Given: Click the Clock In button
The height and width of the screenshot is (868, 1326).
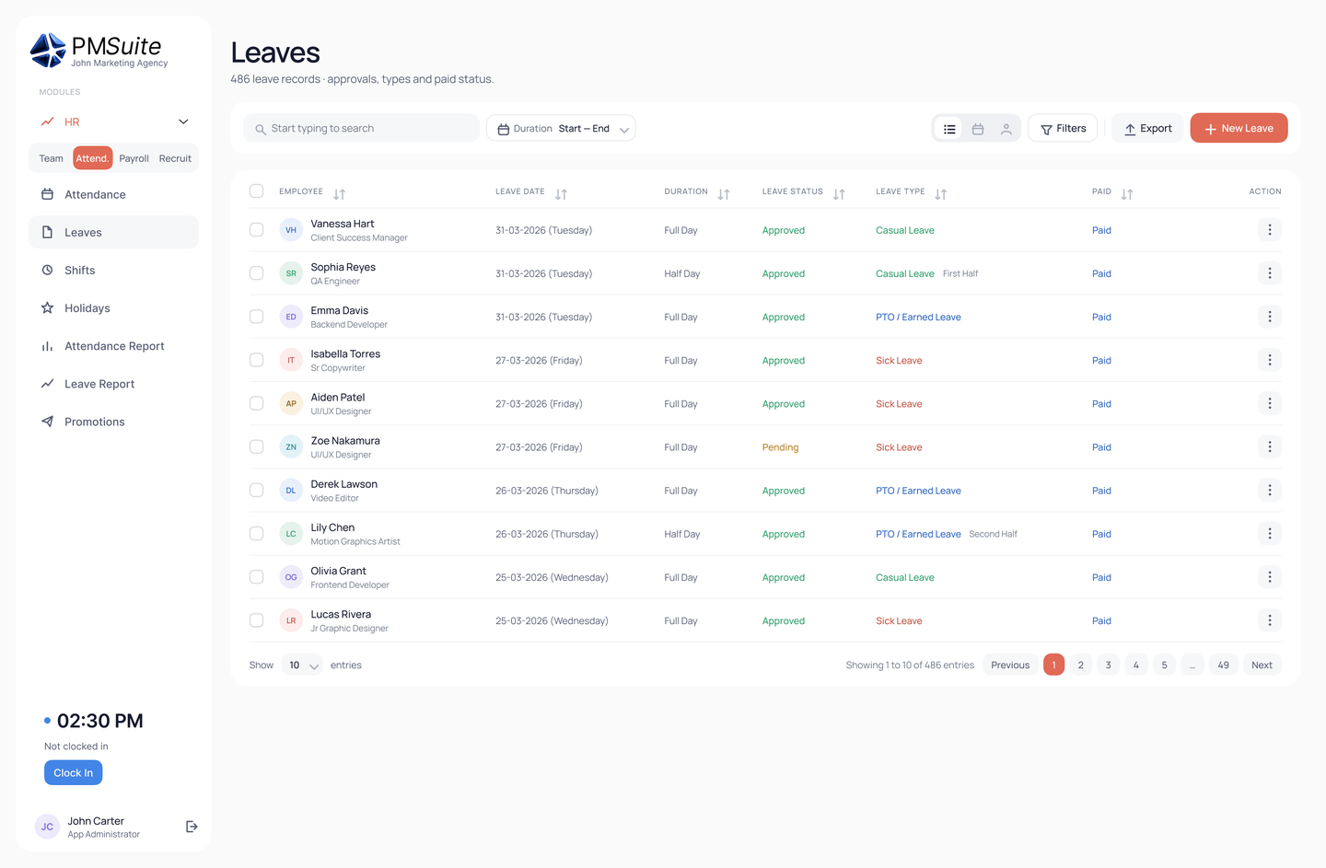Looking at the screenshot, I should click(73, 773).
